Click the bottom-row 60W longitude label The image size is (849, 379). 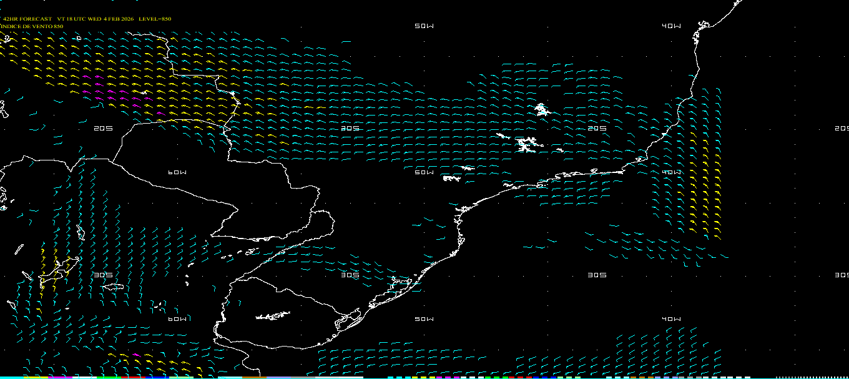[x=177, y=318]
